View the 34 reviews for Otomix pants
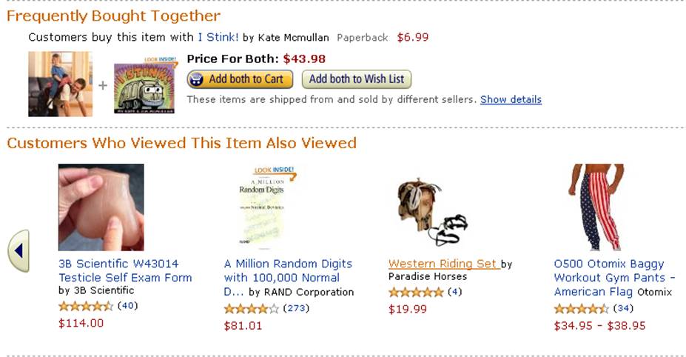This screenshot has width=686, height=357. click(623, 308)
